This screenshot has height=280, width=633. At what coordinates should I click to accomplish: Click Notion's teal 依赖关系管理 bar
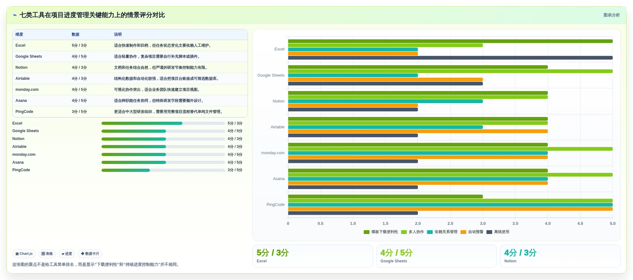(x=385, y=101)
